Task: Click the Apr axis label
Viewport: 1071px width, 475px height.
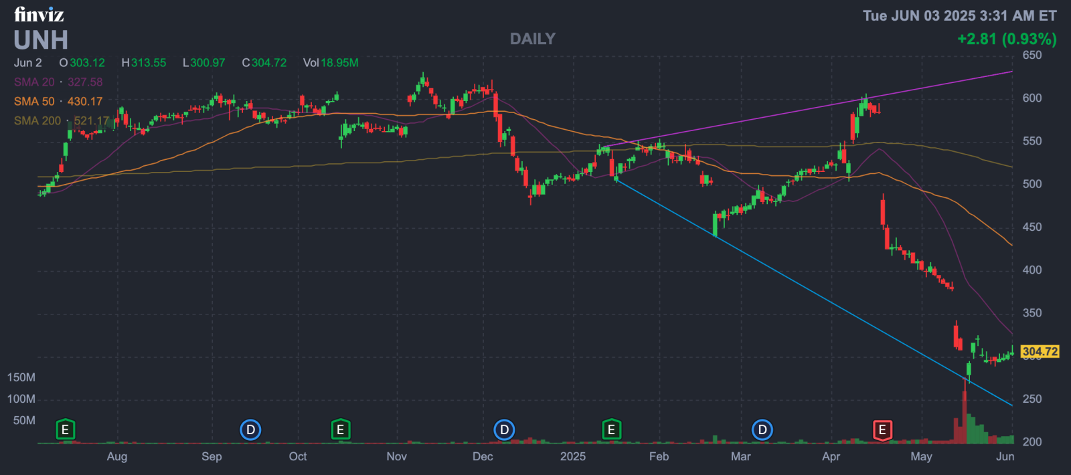Action: point(831,456)
